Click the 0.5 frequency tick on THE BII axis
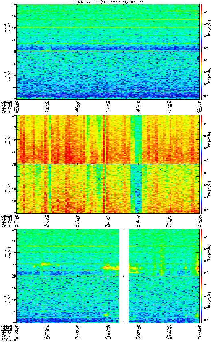The width and height of the screenshot is (213, 342). (14, 311)
